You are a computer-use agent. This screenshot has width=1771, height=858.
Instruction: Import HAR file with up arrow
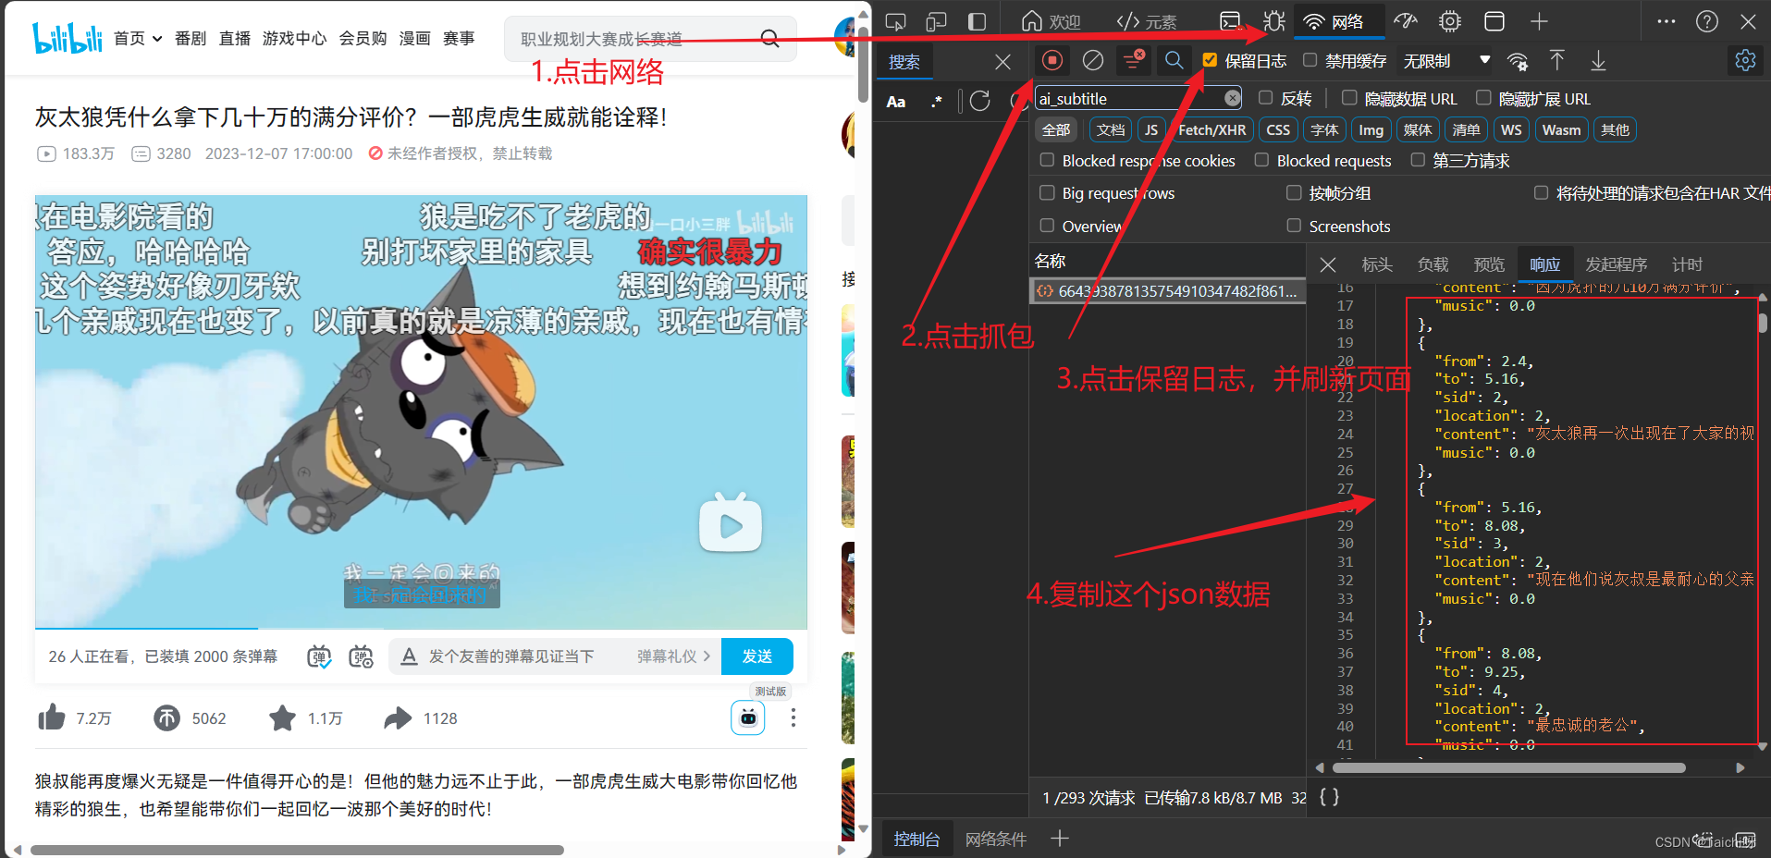1557,61
